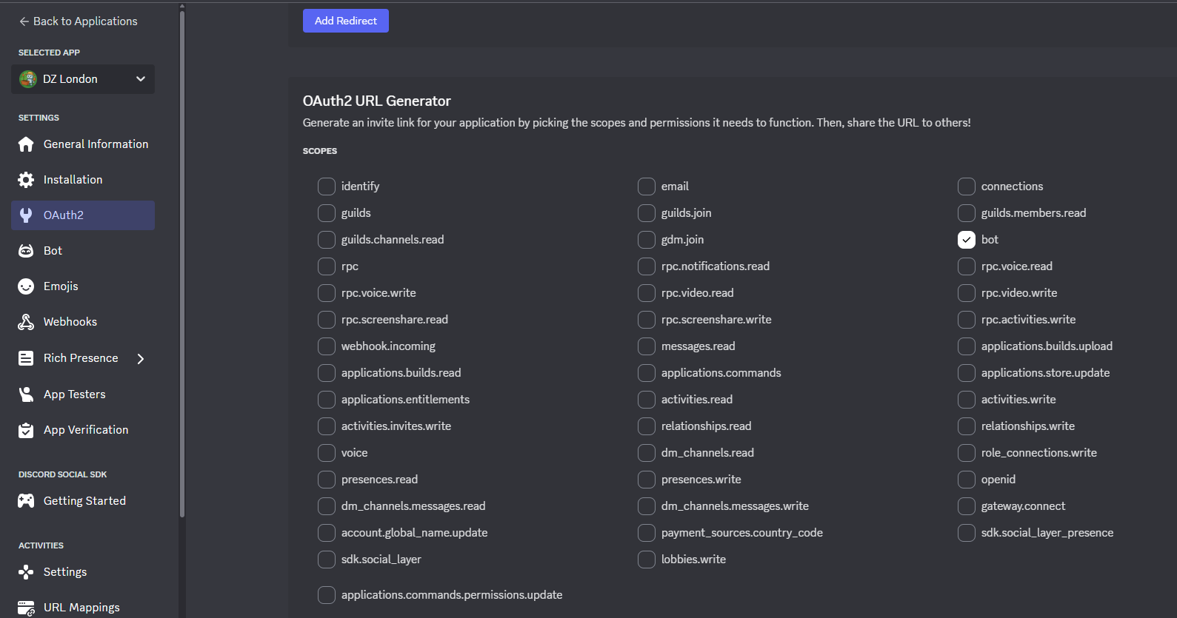Click the Getting Started gamepad icon
Screen dimensions: 1177x618
26,501
